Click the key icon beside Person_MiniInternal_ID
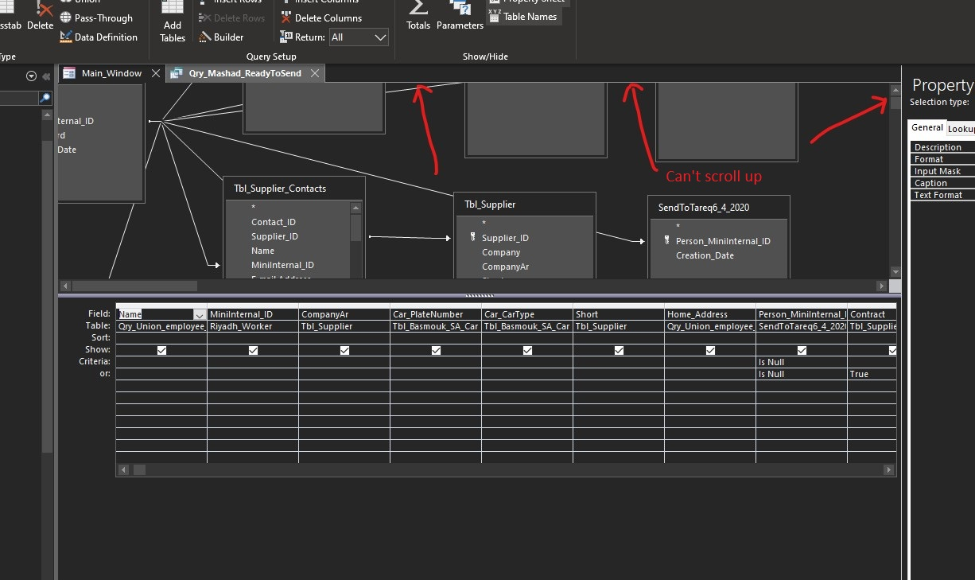This screenshot has height=580, width=975. pyautogui.click(x=667, y=241)
